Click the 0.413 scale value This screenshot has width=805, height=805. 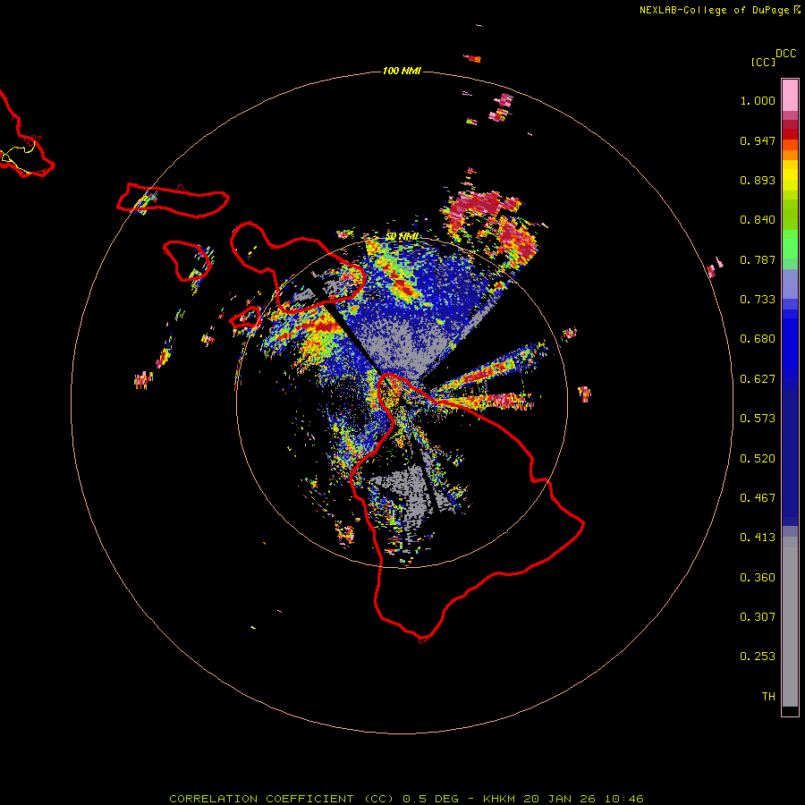758,538
